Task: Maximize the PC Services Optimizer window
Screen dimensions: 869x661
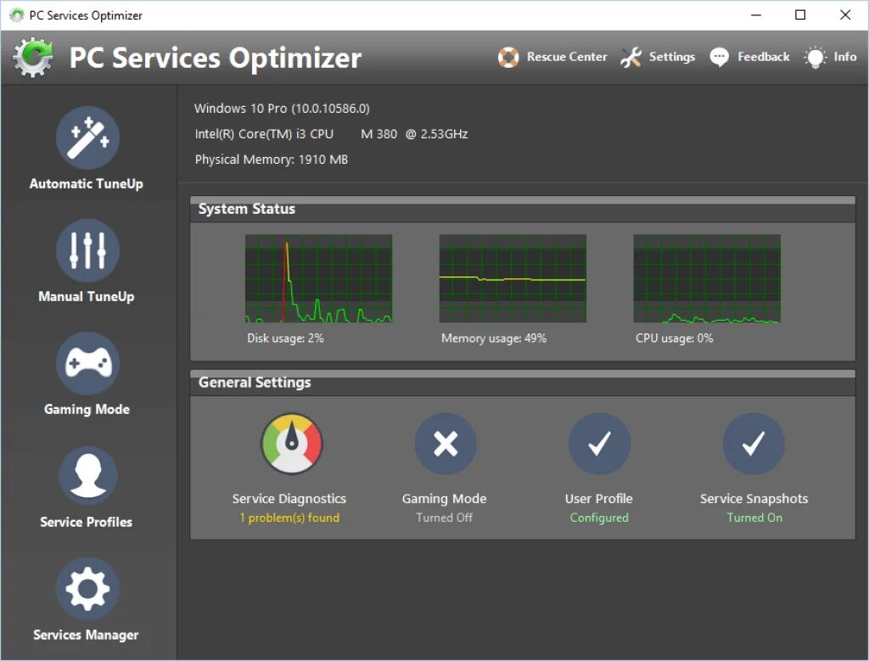Action: 800,15
